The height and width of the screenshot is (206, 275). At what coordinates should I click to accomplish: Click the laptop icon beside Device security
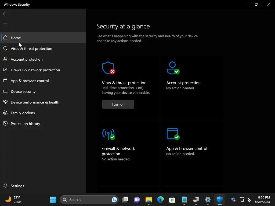pos(5,91)
